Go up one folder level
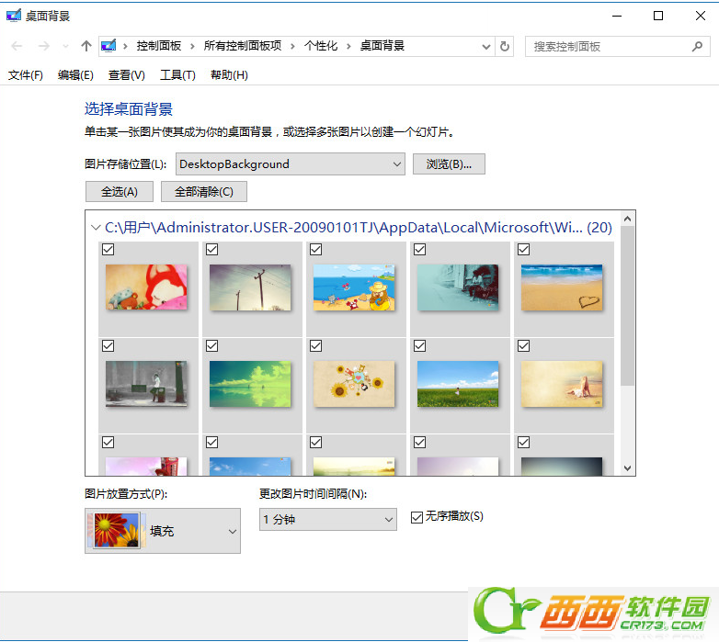 pos(86,46)
